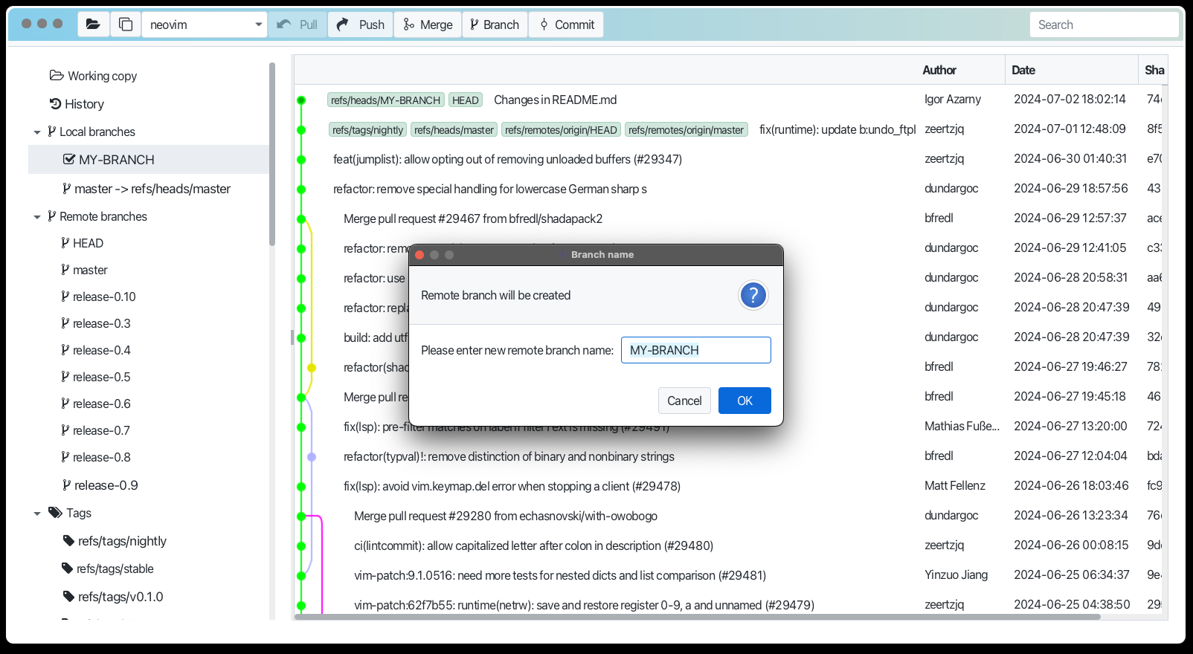Select remote HEAD branch
This screenshot has height=654, width=1193.
(82, 243)
